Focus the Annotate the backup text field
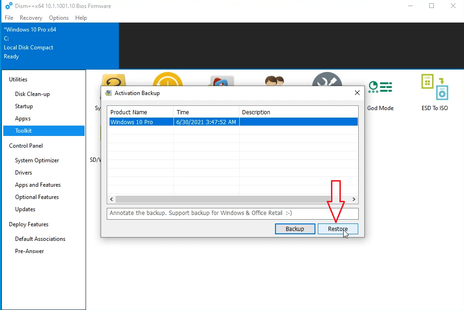The height and width of the screenshot is (310, 464). click(233, 214)
